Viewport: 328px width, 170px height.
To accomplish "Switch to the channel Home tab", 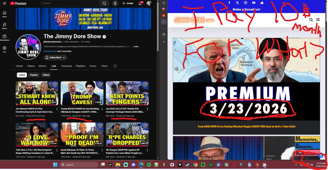I will (19, 66).
